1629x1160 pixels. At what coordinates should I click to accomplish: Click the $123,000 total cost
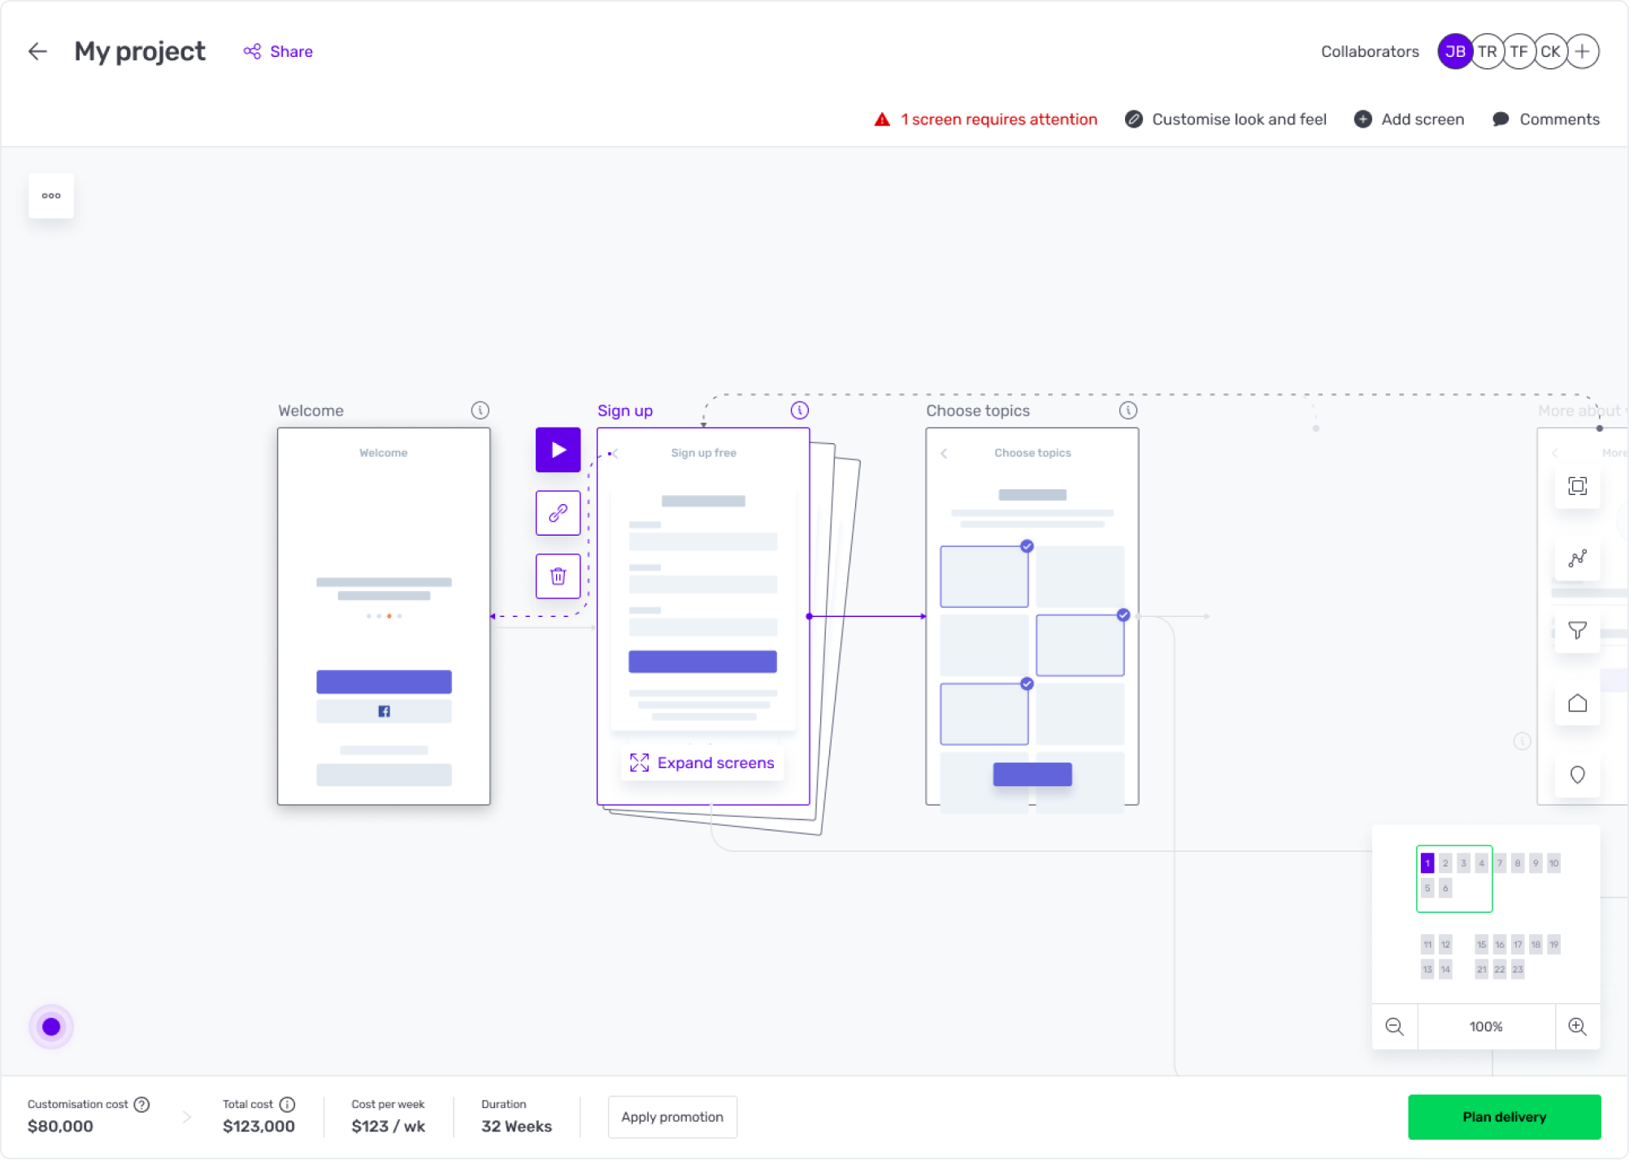258,1126
